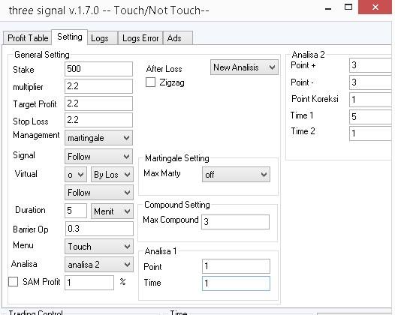Switch to the Ads tab
The height and width of the screenshot is (315, 395).
[178, 38]
